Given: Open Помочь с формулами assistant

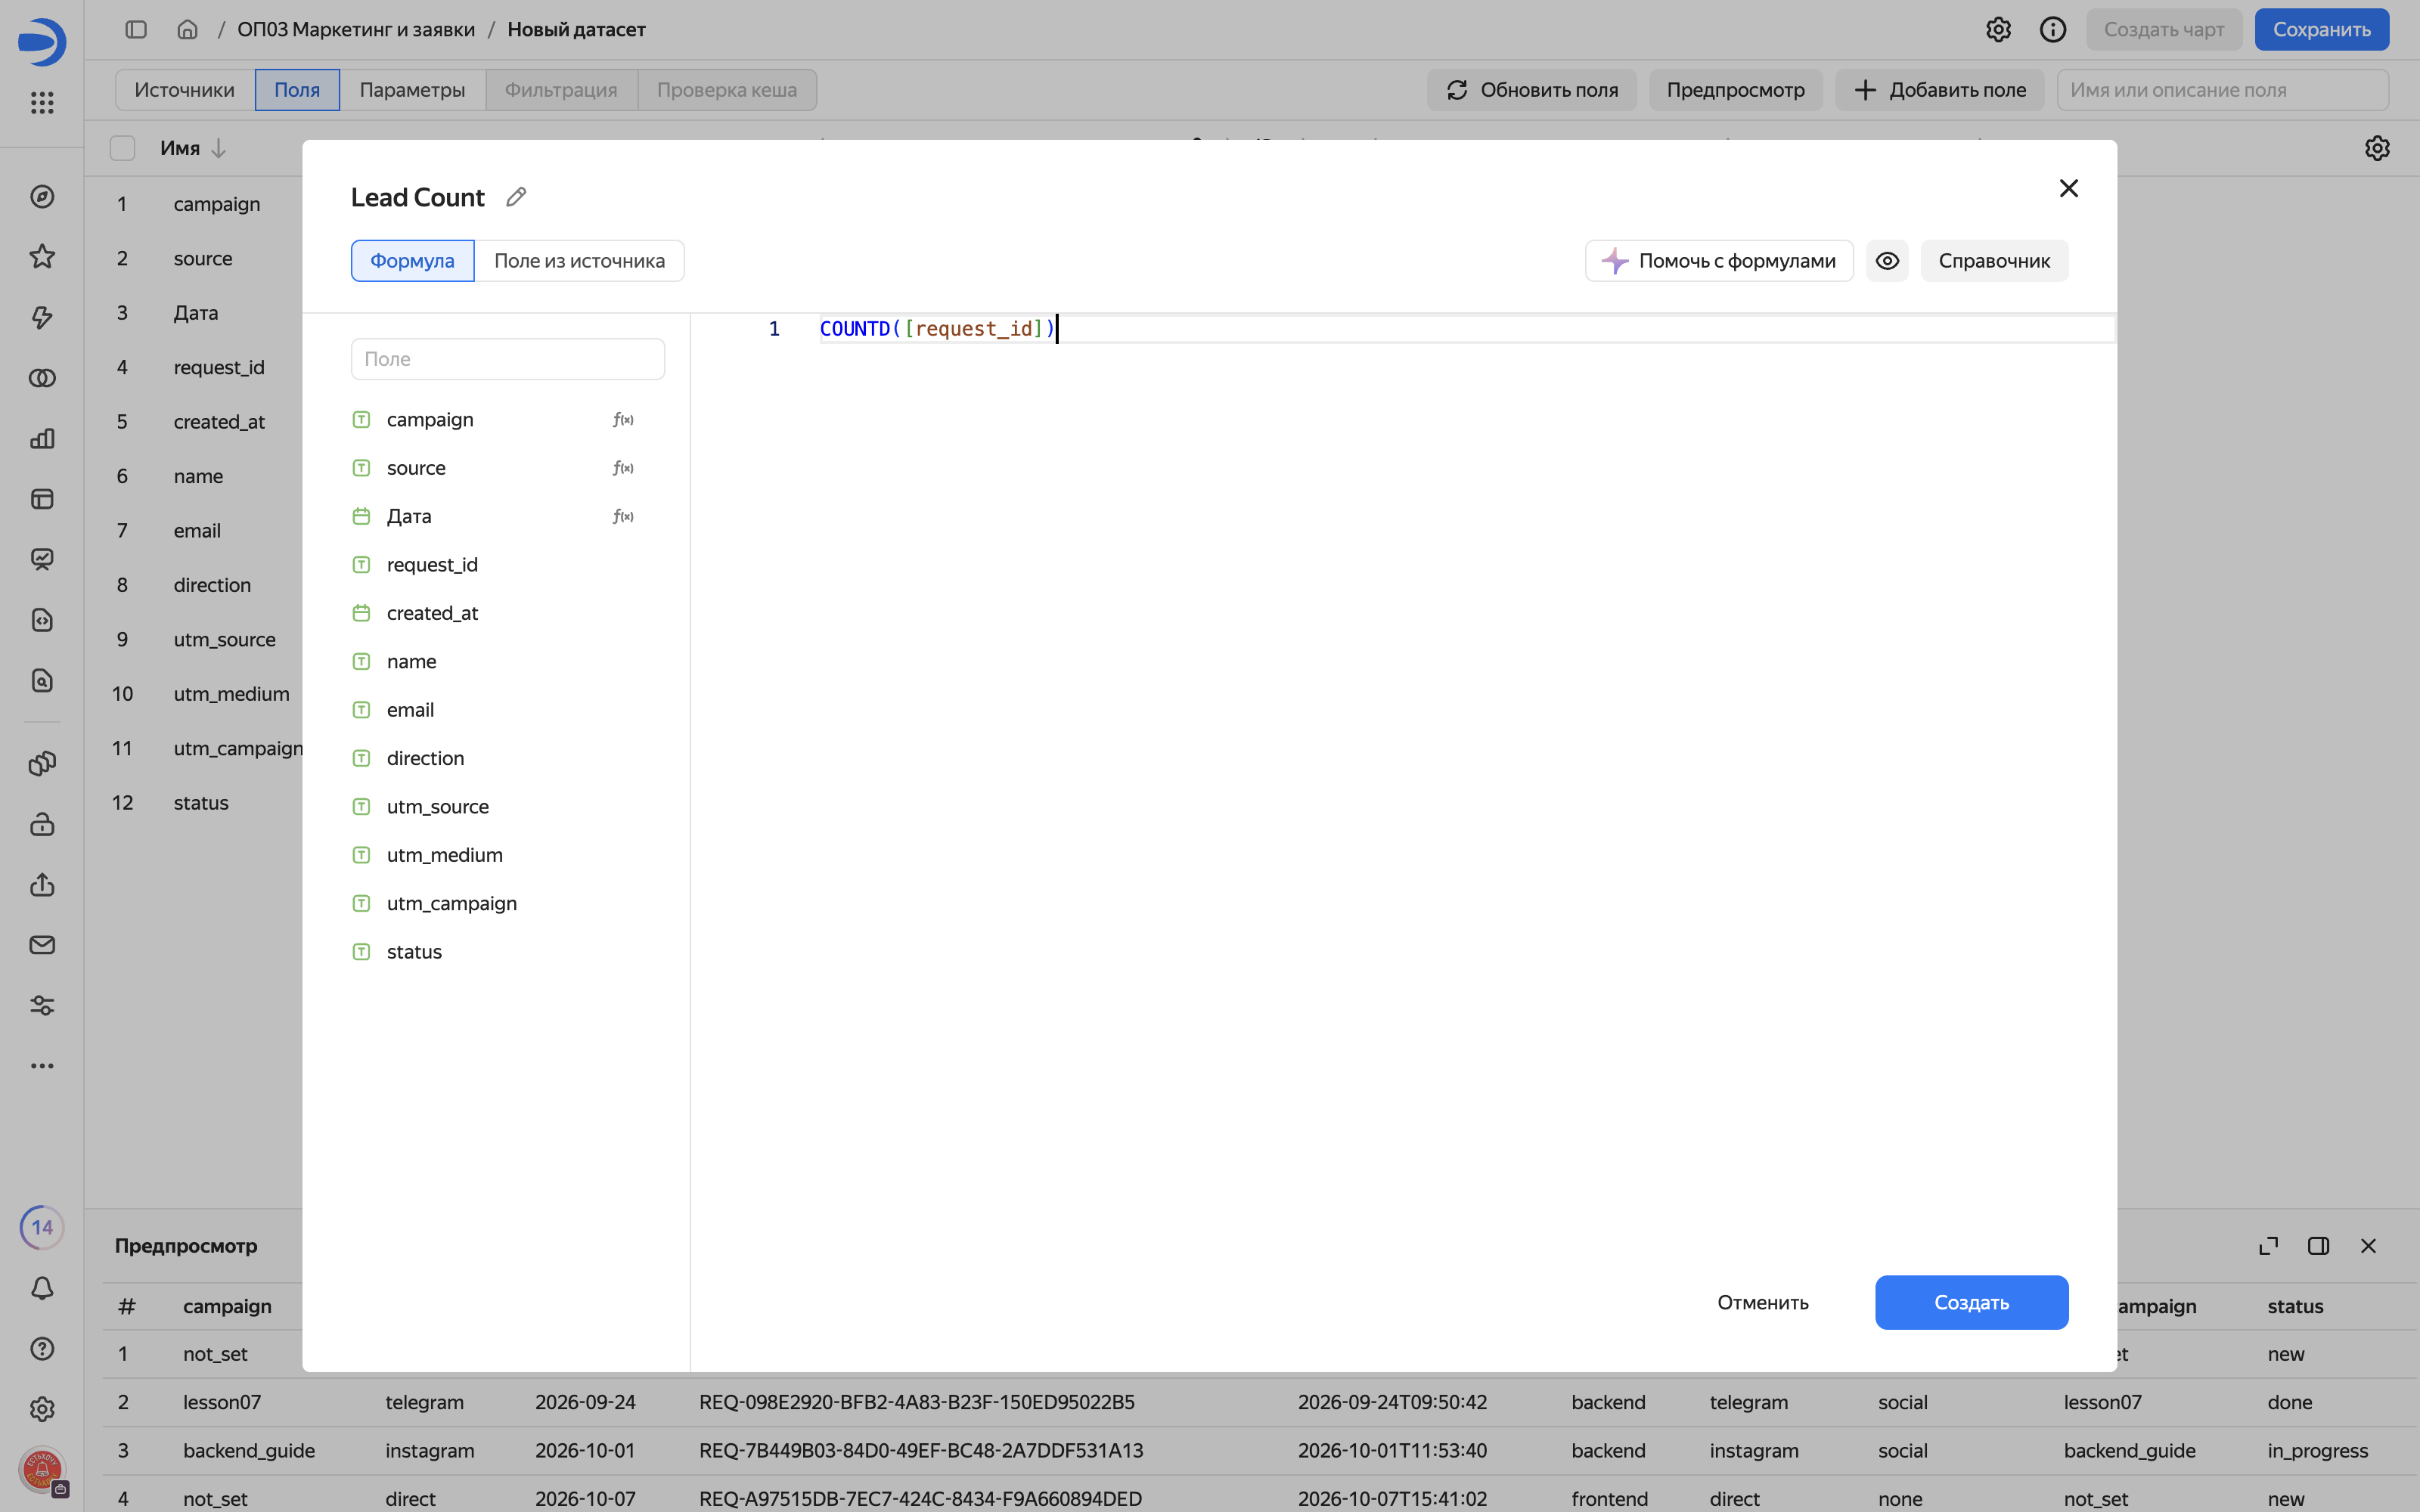Looking at the screenshot, I should coord(1719,261).
